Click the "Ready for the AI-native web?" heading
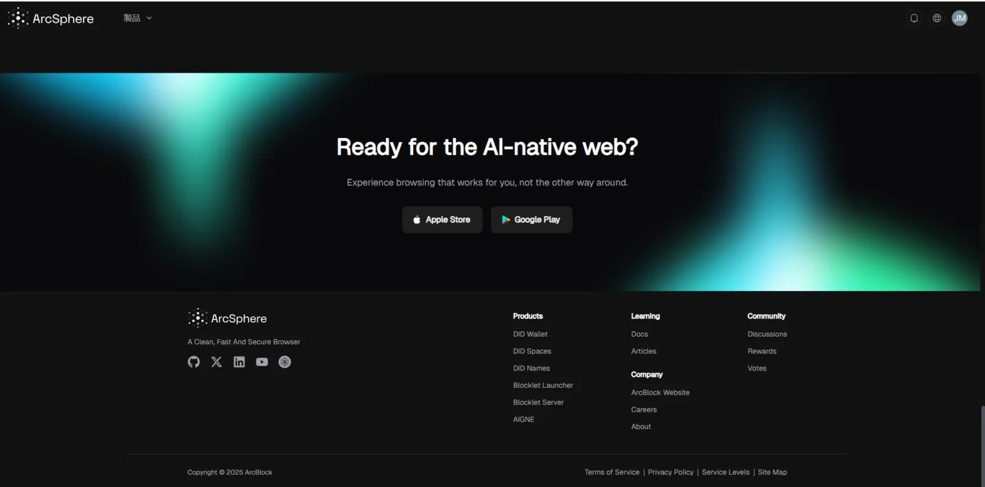 487,147
